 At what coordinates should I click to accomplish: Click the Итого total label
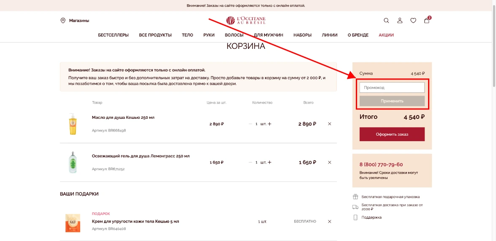point(369,117)
